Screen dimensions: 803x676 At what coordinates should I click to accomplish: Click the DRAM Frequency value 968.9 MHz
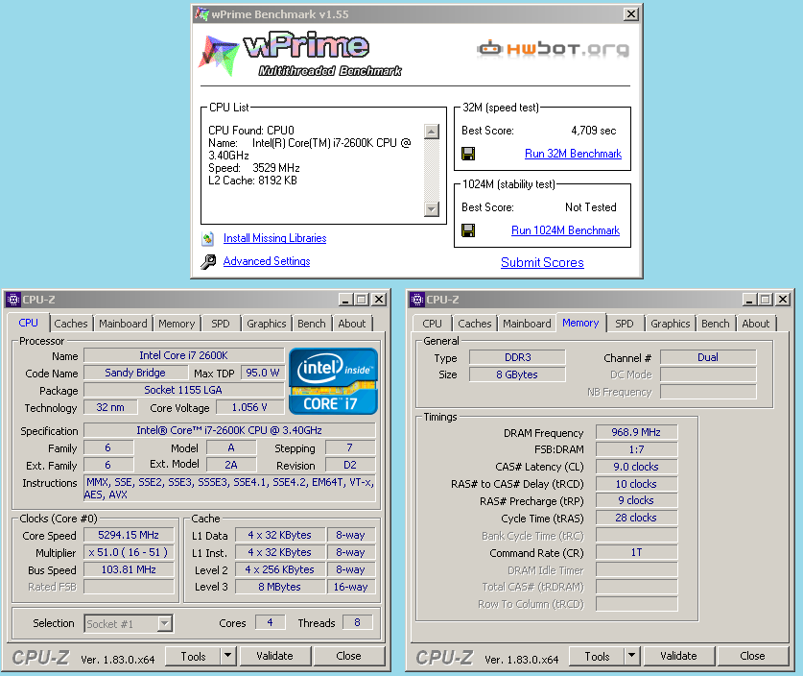click(637, 432)
